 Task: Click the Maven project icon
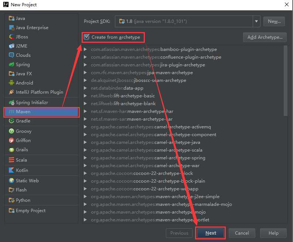(x=11, y=111)
